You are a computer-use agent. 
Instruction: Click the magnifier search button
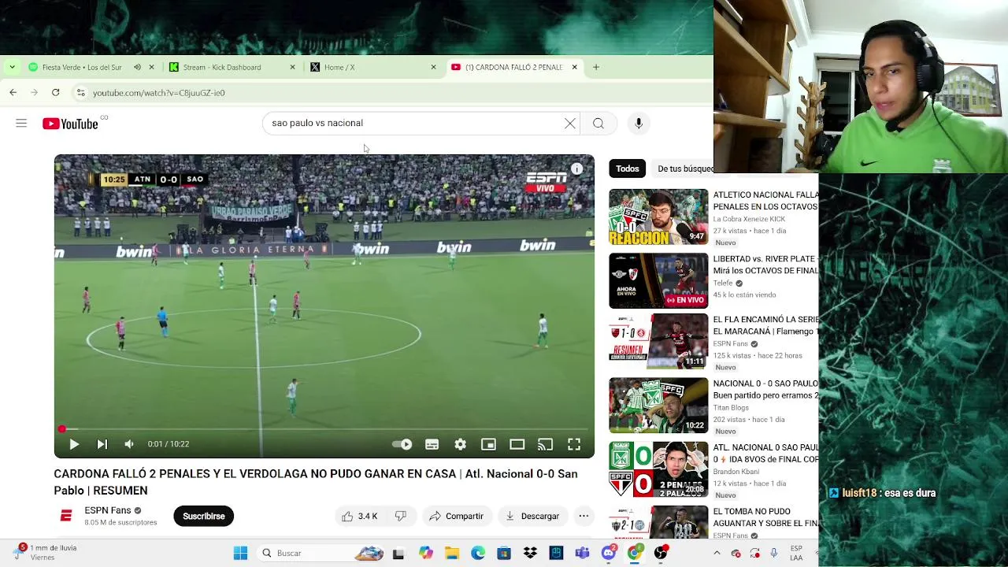coord(598,124)
